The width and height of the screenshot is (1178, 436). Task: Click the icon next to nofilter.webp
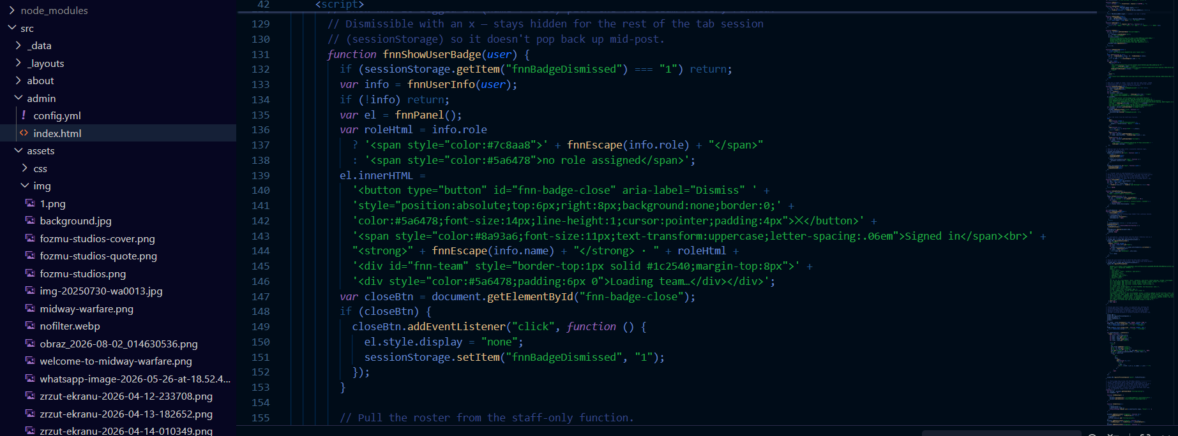[x=30, y=326]
